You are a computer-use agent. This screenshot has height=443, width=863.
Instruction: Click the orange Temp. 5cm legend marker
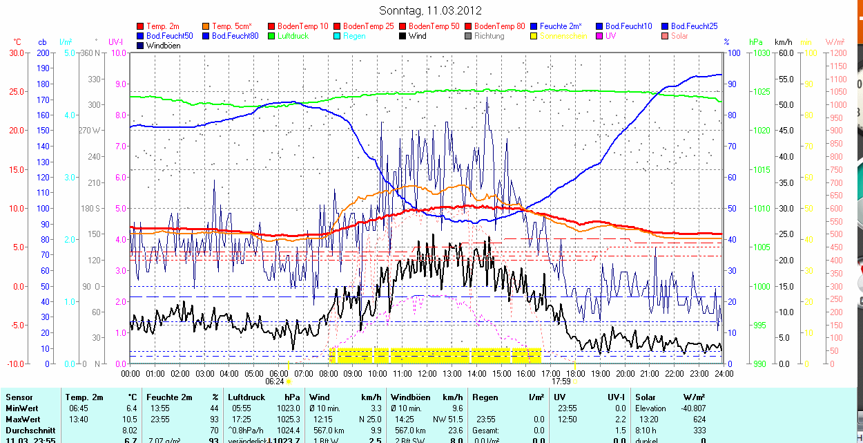click(x=206, y=26)
